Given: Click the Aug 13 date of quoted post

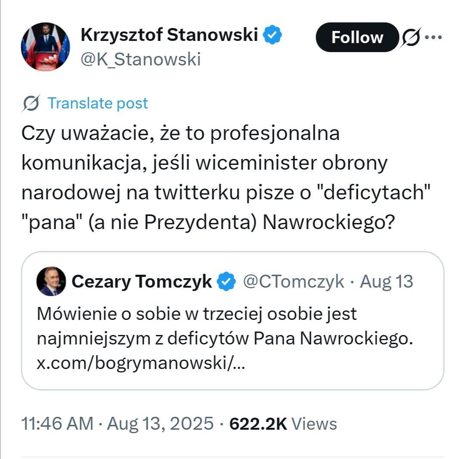Looking at the screenshot, I should point(386,282).
